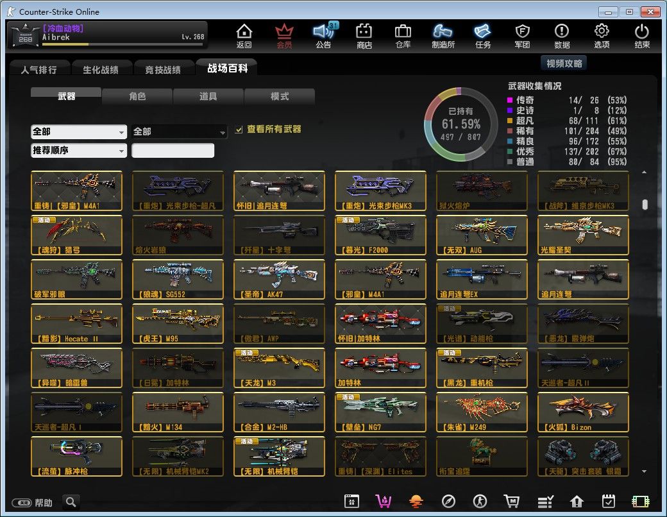Click the compass icon in bottom bar
667x517 pixels.
click(x=448, y=502)
